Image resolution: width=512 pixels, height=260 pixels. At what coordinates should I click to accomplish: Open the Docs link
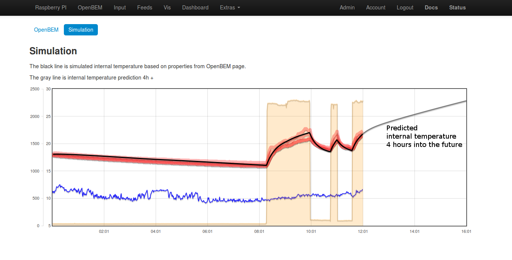point(431,8)
